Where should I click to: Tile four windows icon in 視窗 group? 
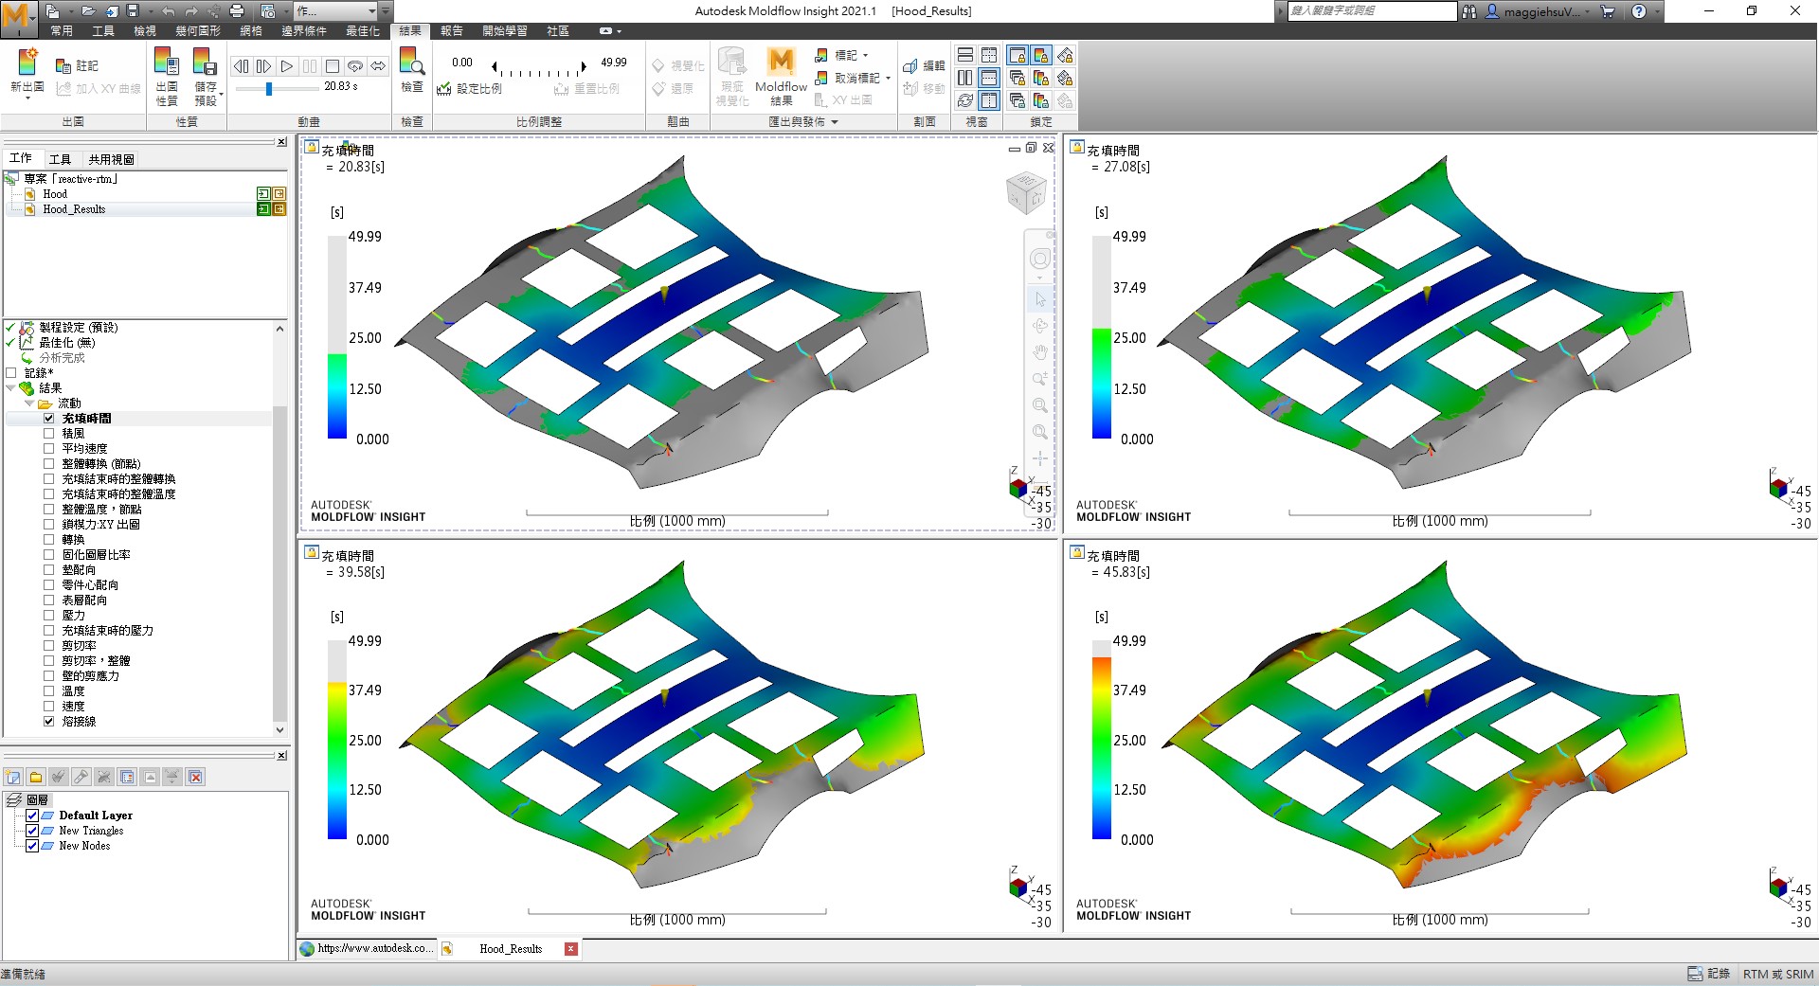989,55
